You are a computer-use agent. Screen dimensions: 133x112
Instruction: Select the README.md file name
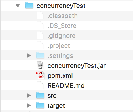(66, 85)
